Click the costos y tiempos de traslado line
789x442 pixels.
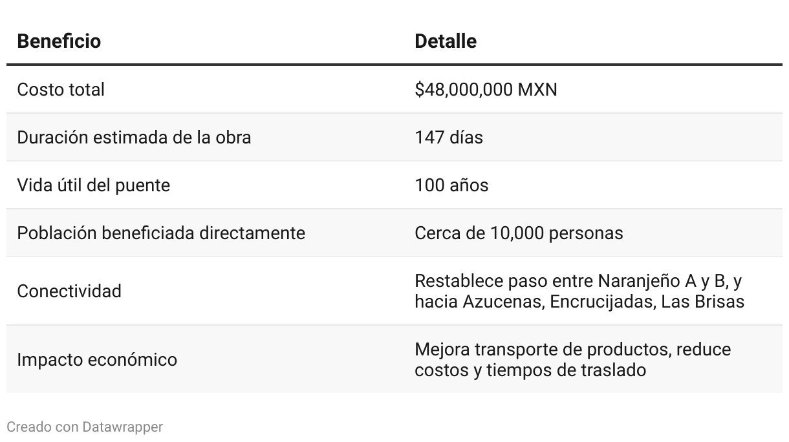[530, 370]
